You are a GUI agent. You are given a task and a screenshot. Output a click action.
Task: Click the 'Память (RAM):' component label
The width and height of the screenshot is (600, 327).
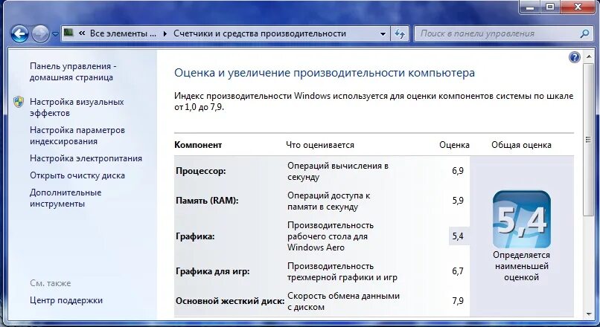207,201
